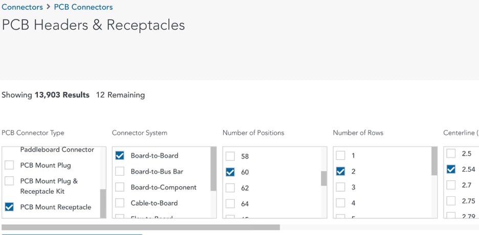Screen dimensions: 479x235
Task: Check the 58 positions checkbox
Action: (x=230, y=156)
